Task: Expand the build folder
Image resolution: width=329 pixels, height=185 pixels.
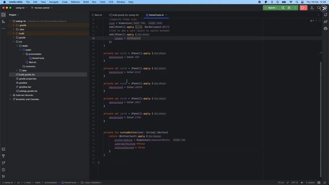Action: click(x=14, y=33)
